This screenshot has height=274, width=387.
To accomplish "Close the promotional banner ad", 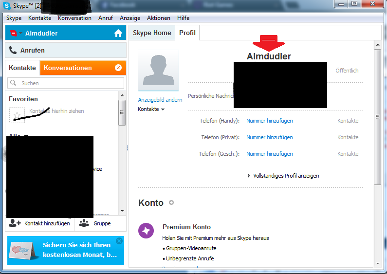I will click(x=119, y=241).
